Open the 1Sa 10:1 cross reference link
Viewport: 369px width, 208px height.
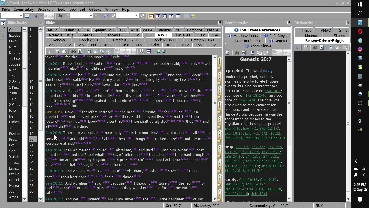[x=273, y=91]
